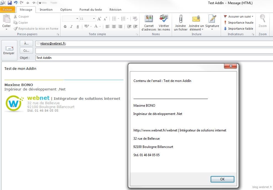Click the Envoyer send button

9,50
